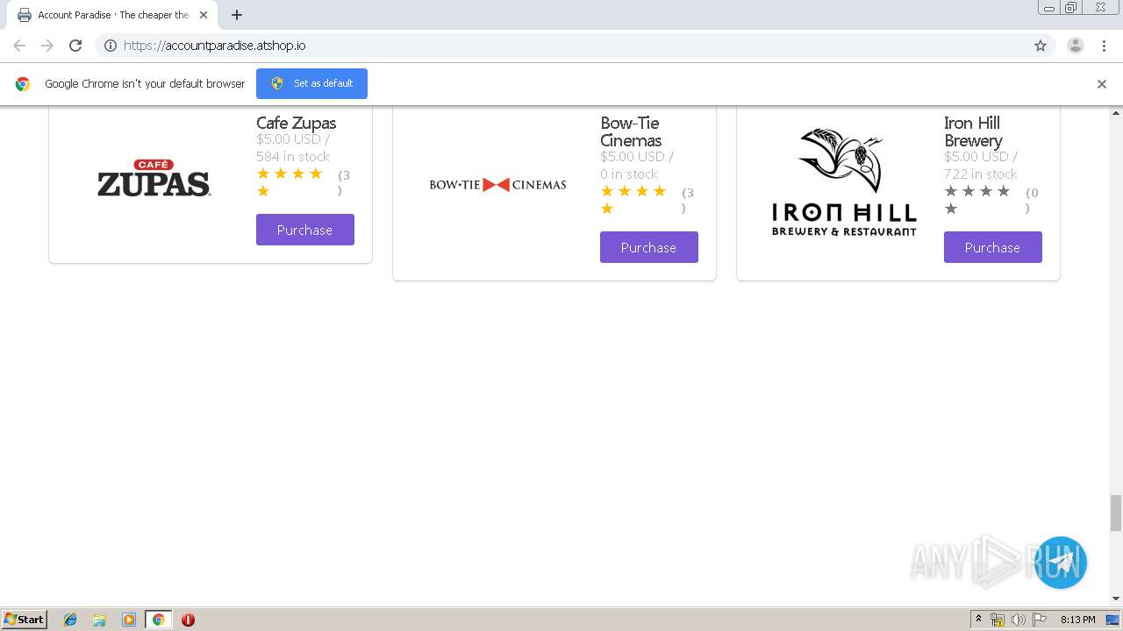1123x631 pixels.
Task: Click the address bar URL field
Action: [x=575, y=46]
